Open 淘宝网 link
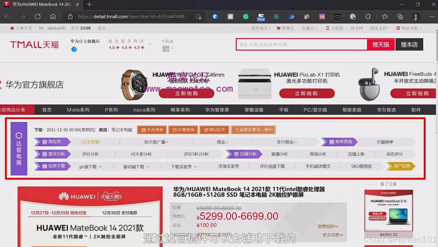The height and width of the screenshot is (247, 438). 357,28
